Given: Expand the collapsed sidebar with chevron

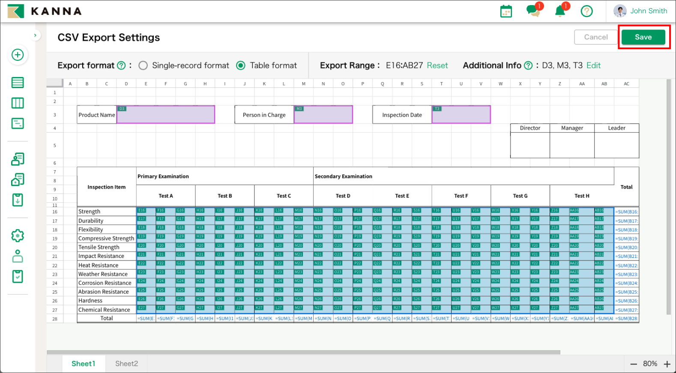Looking at the screenshot, I should (x=35, y=36).
